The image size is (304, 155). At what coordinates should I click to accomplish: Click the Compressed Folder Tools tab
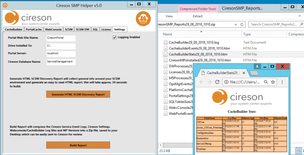[198, 9]
